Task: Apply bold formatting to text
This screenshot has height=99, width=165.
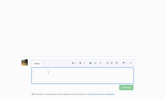Action: [80, 63]
